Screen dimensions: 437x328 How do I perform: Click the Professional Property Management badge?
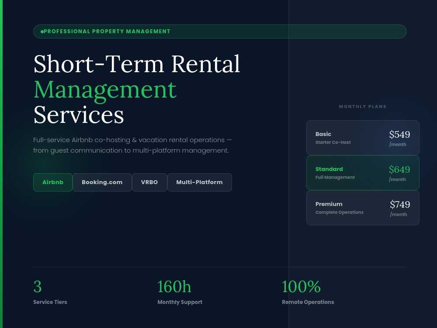pos(220,31)
